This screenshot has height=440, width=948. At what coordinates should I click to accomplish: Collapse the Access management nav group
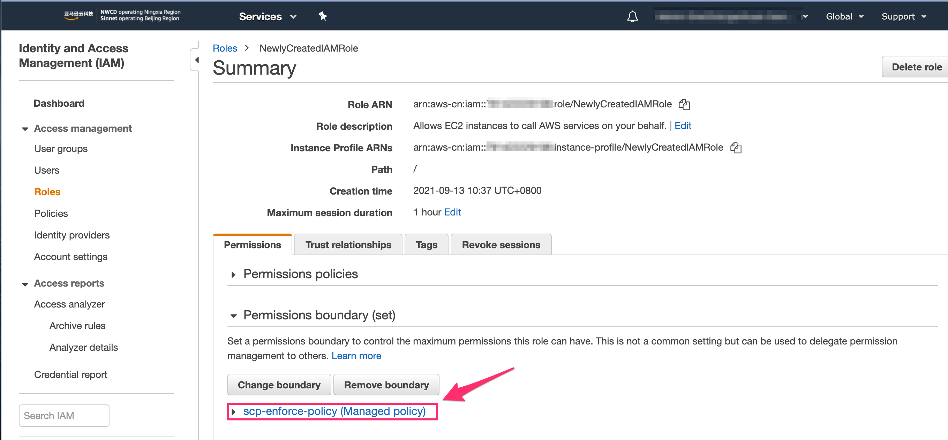pyautogui.click(x=25, y=129)
